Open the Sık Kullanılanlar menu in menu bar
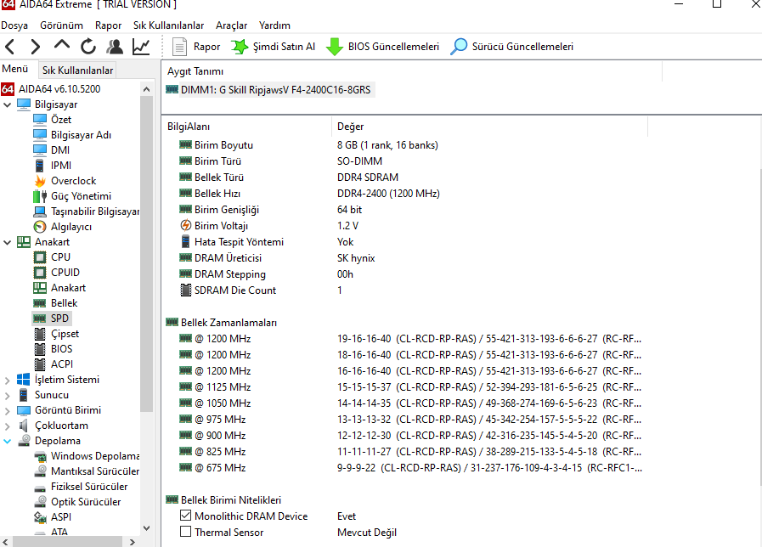 click(169, 25)
